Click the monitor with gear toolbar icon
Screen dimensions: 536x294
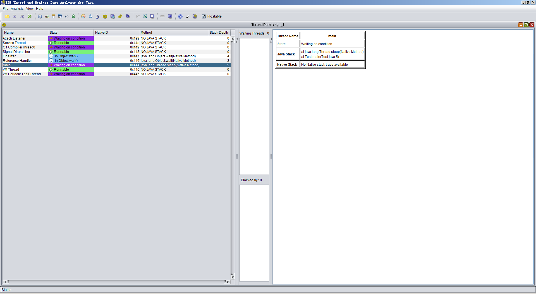click(x=195, y=16)
